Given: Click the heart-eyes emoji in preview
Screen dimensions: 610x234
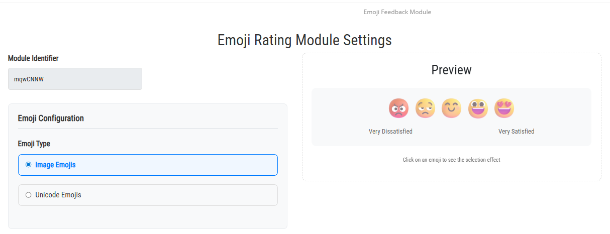Looking at the screenshot, I should click(x=504, y=108).
